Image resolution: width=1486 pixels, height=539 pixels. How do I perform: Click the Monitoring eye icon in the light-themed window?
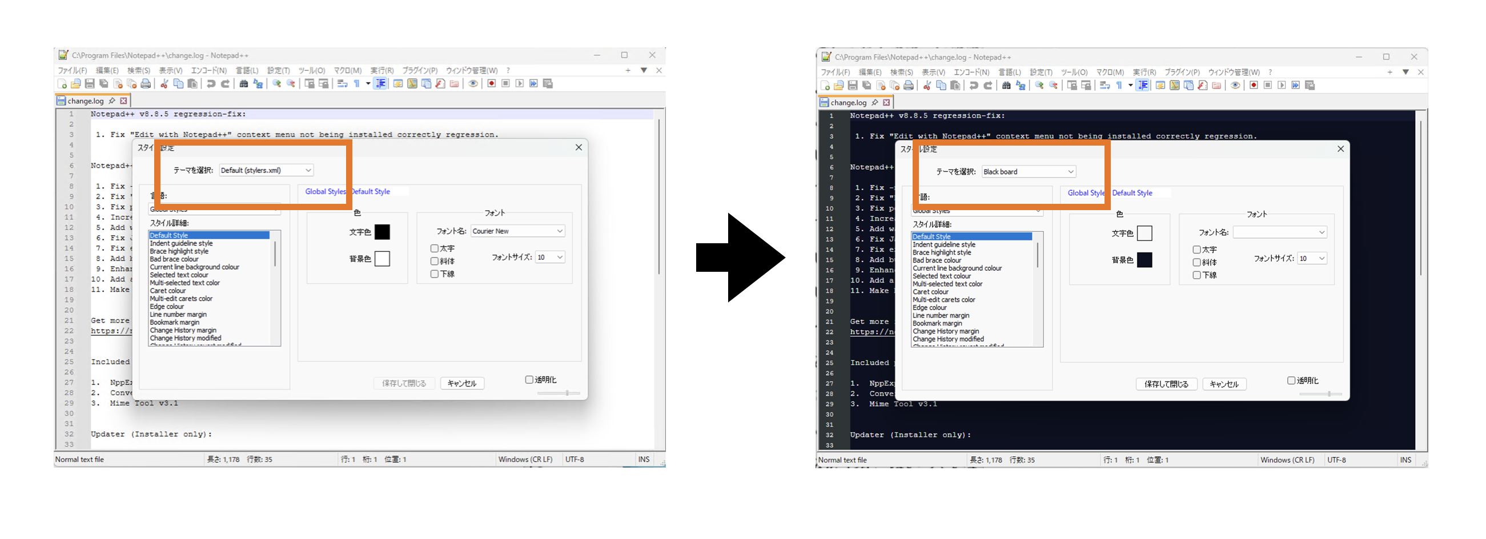pos(473,84)
